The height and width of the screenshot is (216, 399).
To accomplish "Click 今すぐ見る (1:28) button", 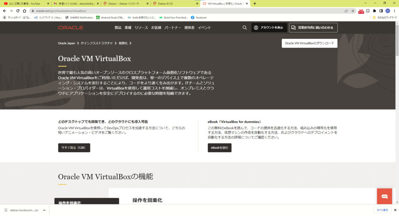I will pyautogui.click(x=74, y=148).
